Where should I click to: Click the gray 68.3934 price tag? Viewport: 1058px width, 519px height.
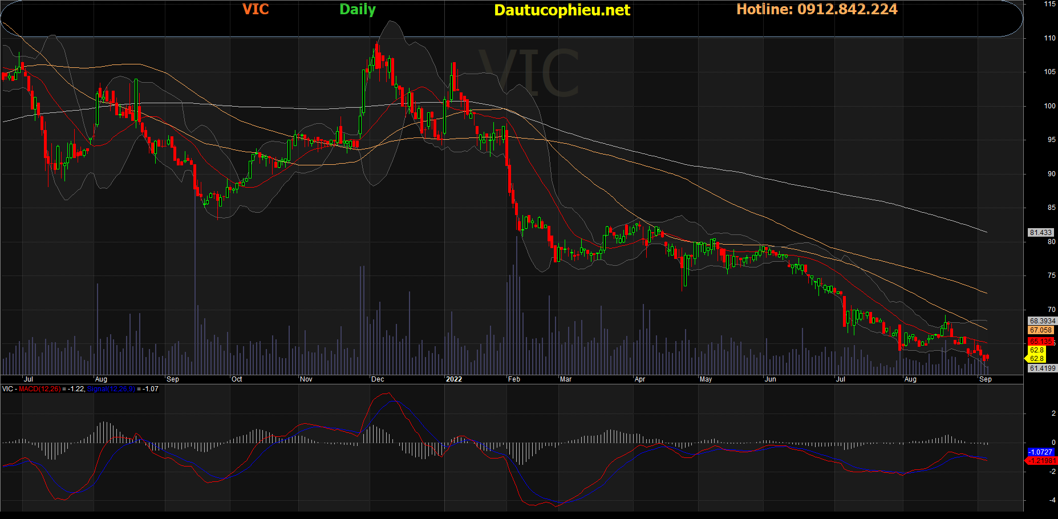1042,321
